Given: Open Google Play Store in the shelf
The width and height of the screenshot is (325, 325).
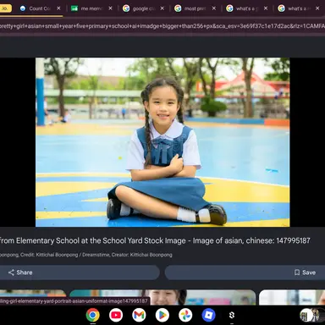Looking at the screenshot, I should point(162,315).
